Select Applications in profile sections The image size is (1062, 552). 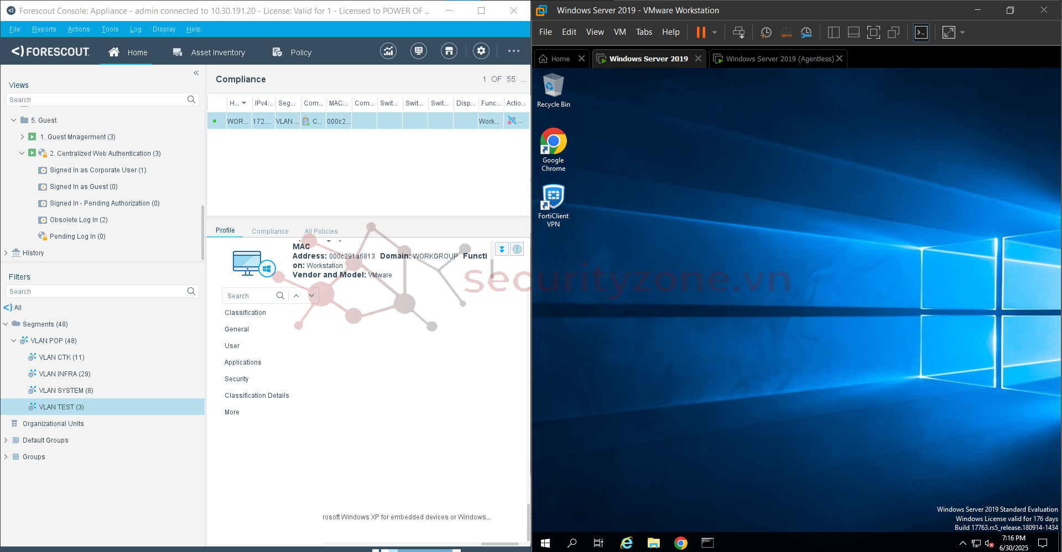[x=243, y=362]
